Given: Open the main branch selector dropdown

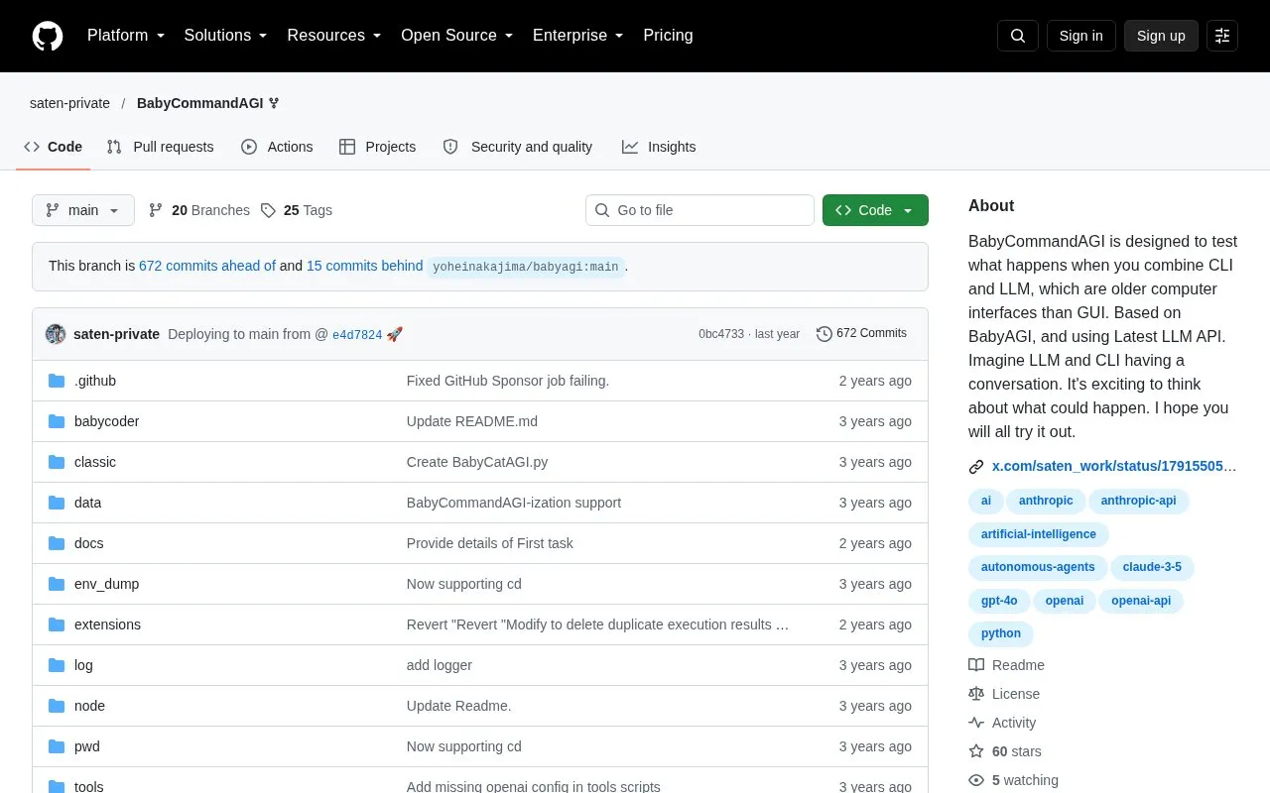Looking at the screenshot, I should 83,210.
